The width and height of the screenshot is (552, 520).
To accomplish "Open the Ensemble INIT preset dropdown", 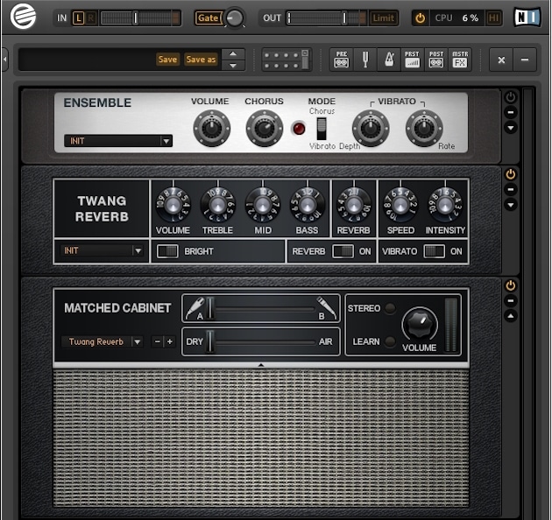I will tap(118, 141).
